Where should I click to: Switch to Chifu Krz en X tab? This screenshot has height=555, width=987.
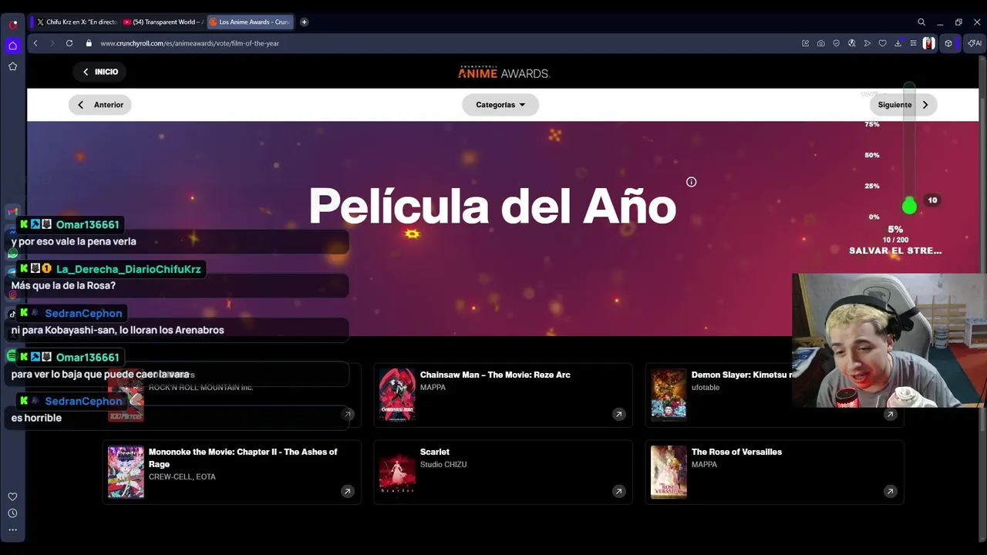tap(75, 22)
